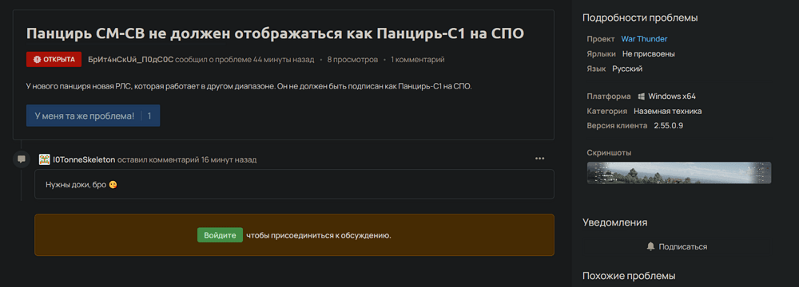The height and width of the screenshot is (287, 799).
Task: Open БрИт4нСкUй_П0дС0С author profile
Action: coord(130,60)
